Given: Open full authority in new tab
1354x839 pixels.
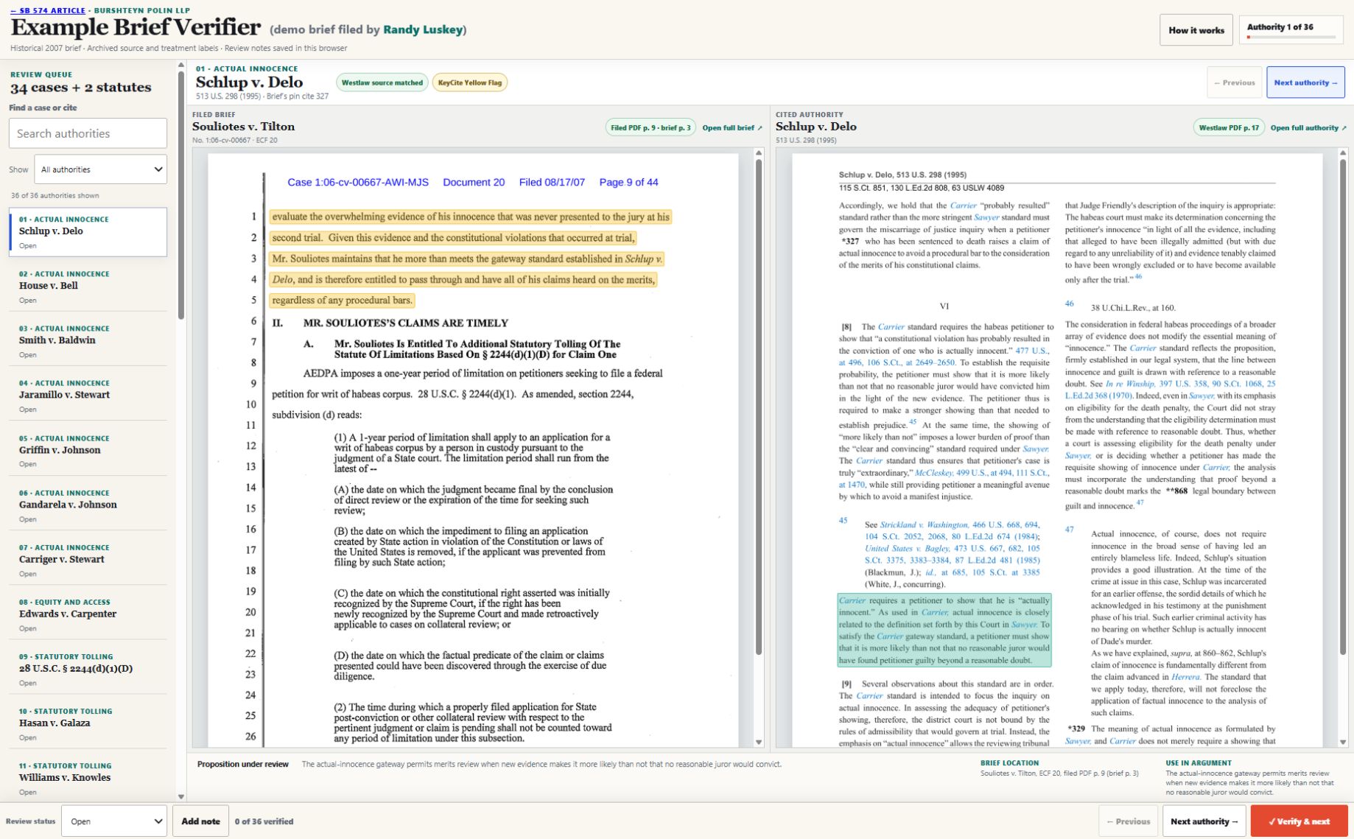Looking at the screenshot, I should (x=1308, y=127).
